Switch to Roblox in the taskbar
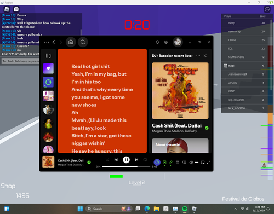The width and height of the screenshot is (274, 214). tap(194, 209)
